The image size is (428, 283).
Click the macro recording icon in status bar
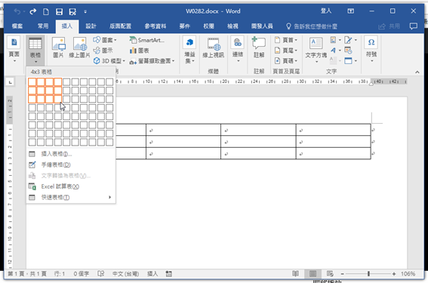click(169, 273)
